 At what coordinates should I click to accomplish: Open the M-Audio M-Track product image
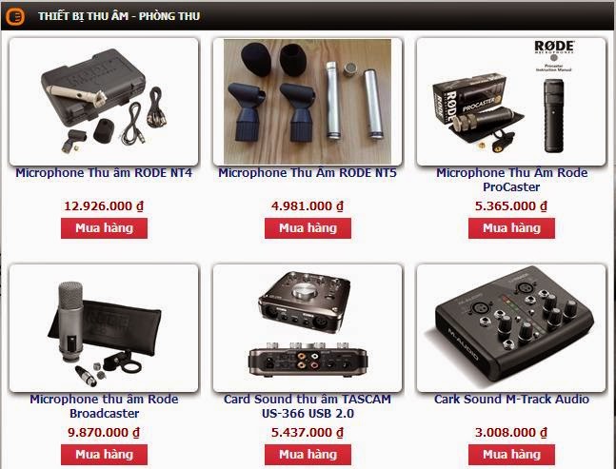coord(511,327)
